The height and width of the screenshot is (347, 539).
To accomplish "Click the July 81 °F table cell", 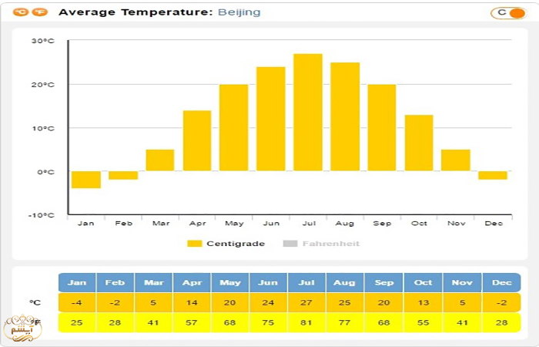I will coord(307,322).
